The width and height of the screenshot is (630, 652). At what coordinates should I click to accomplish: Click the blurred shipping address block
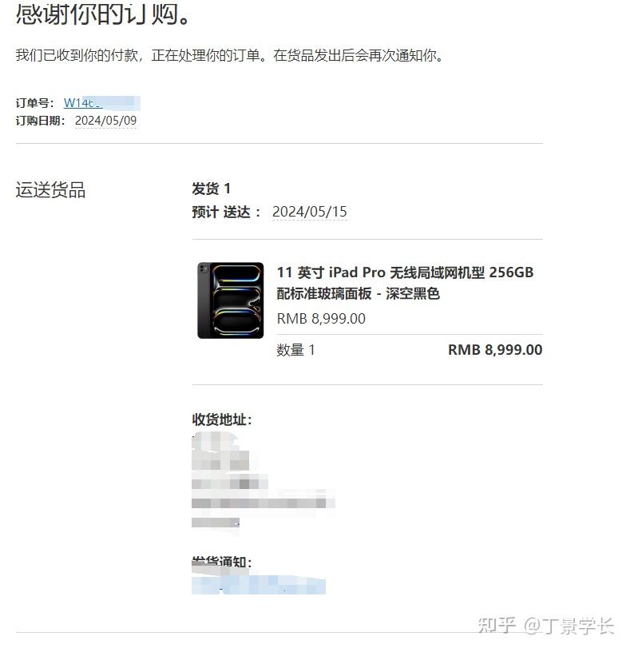click(263, 480)
